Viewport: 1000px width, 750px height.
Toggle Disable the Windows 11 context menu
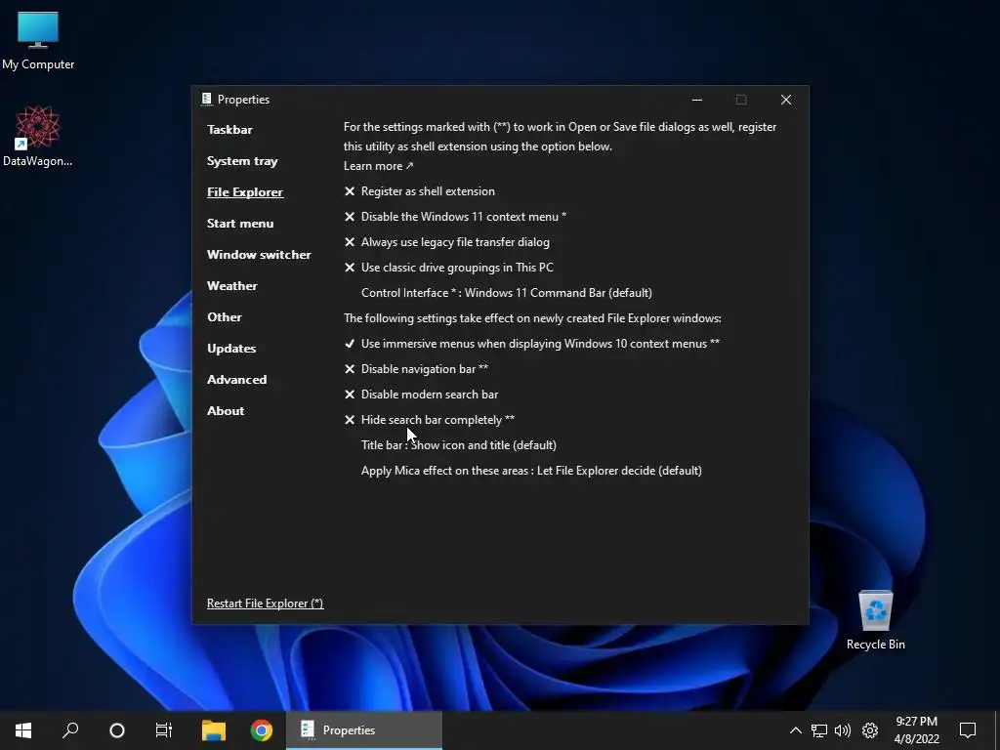(x=455, y=217)
